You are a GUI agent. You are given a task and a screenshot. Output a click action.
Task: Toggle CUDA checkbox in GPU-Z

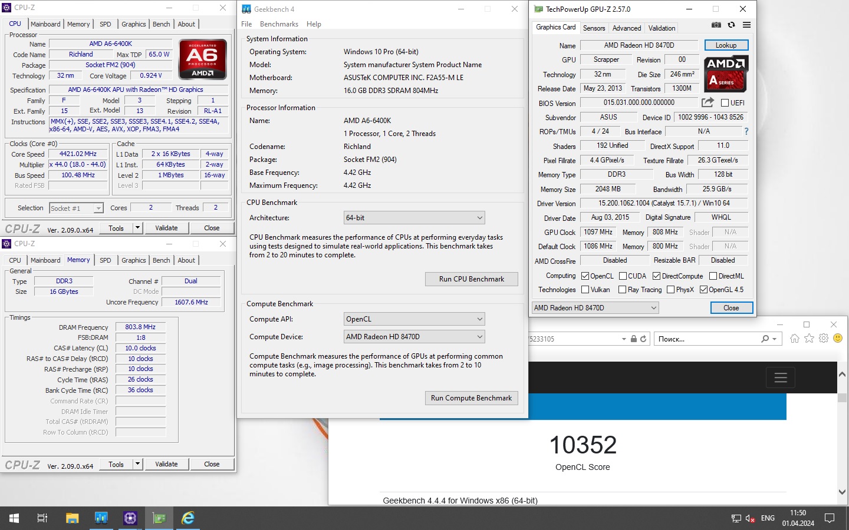click(x=623, y=276)
